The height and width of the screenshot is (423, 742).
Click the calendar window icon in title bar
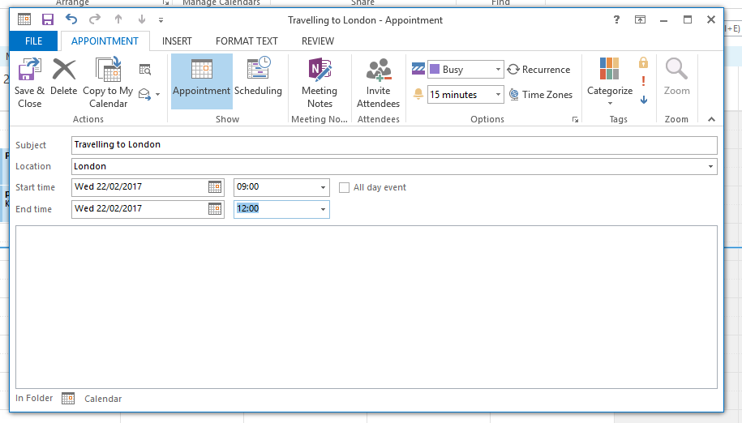point(24,19)
